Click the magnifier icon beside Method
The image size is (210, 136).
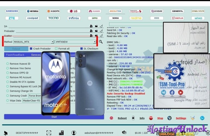tap(101, 42)
